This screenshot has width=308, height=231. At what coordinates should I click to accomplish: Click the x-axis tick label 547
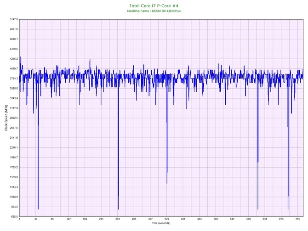coord(232,219)
